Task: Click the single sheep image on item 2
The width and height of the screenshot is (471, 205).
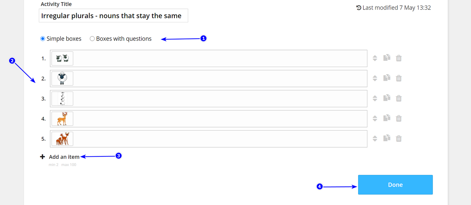Action: click(x=62, y=78)
